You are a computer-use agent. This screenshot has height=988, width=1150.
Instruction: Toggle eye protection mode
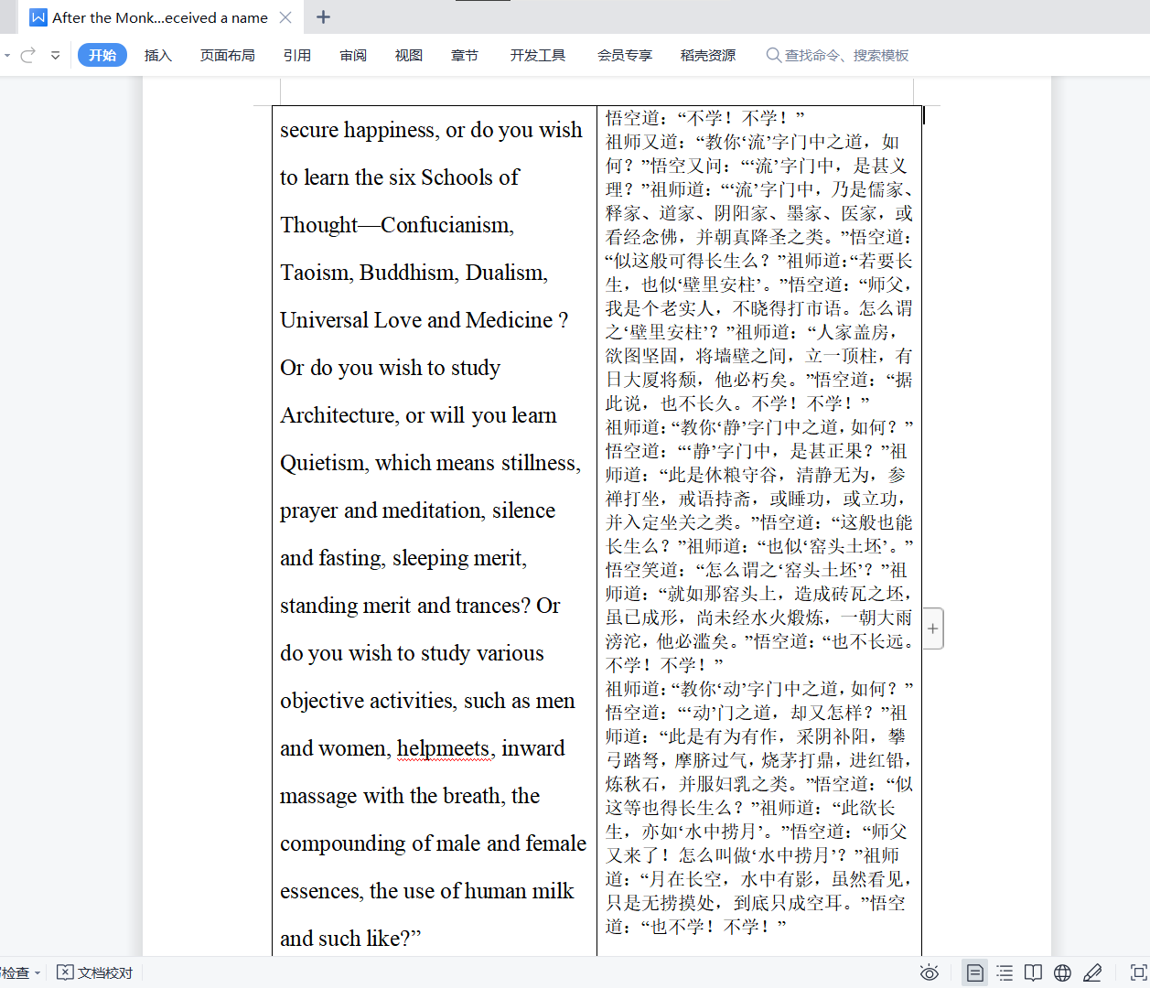pyautogui.click(x=930, y=972)
